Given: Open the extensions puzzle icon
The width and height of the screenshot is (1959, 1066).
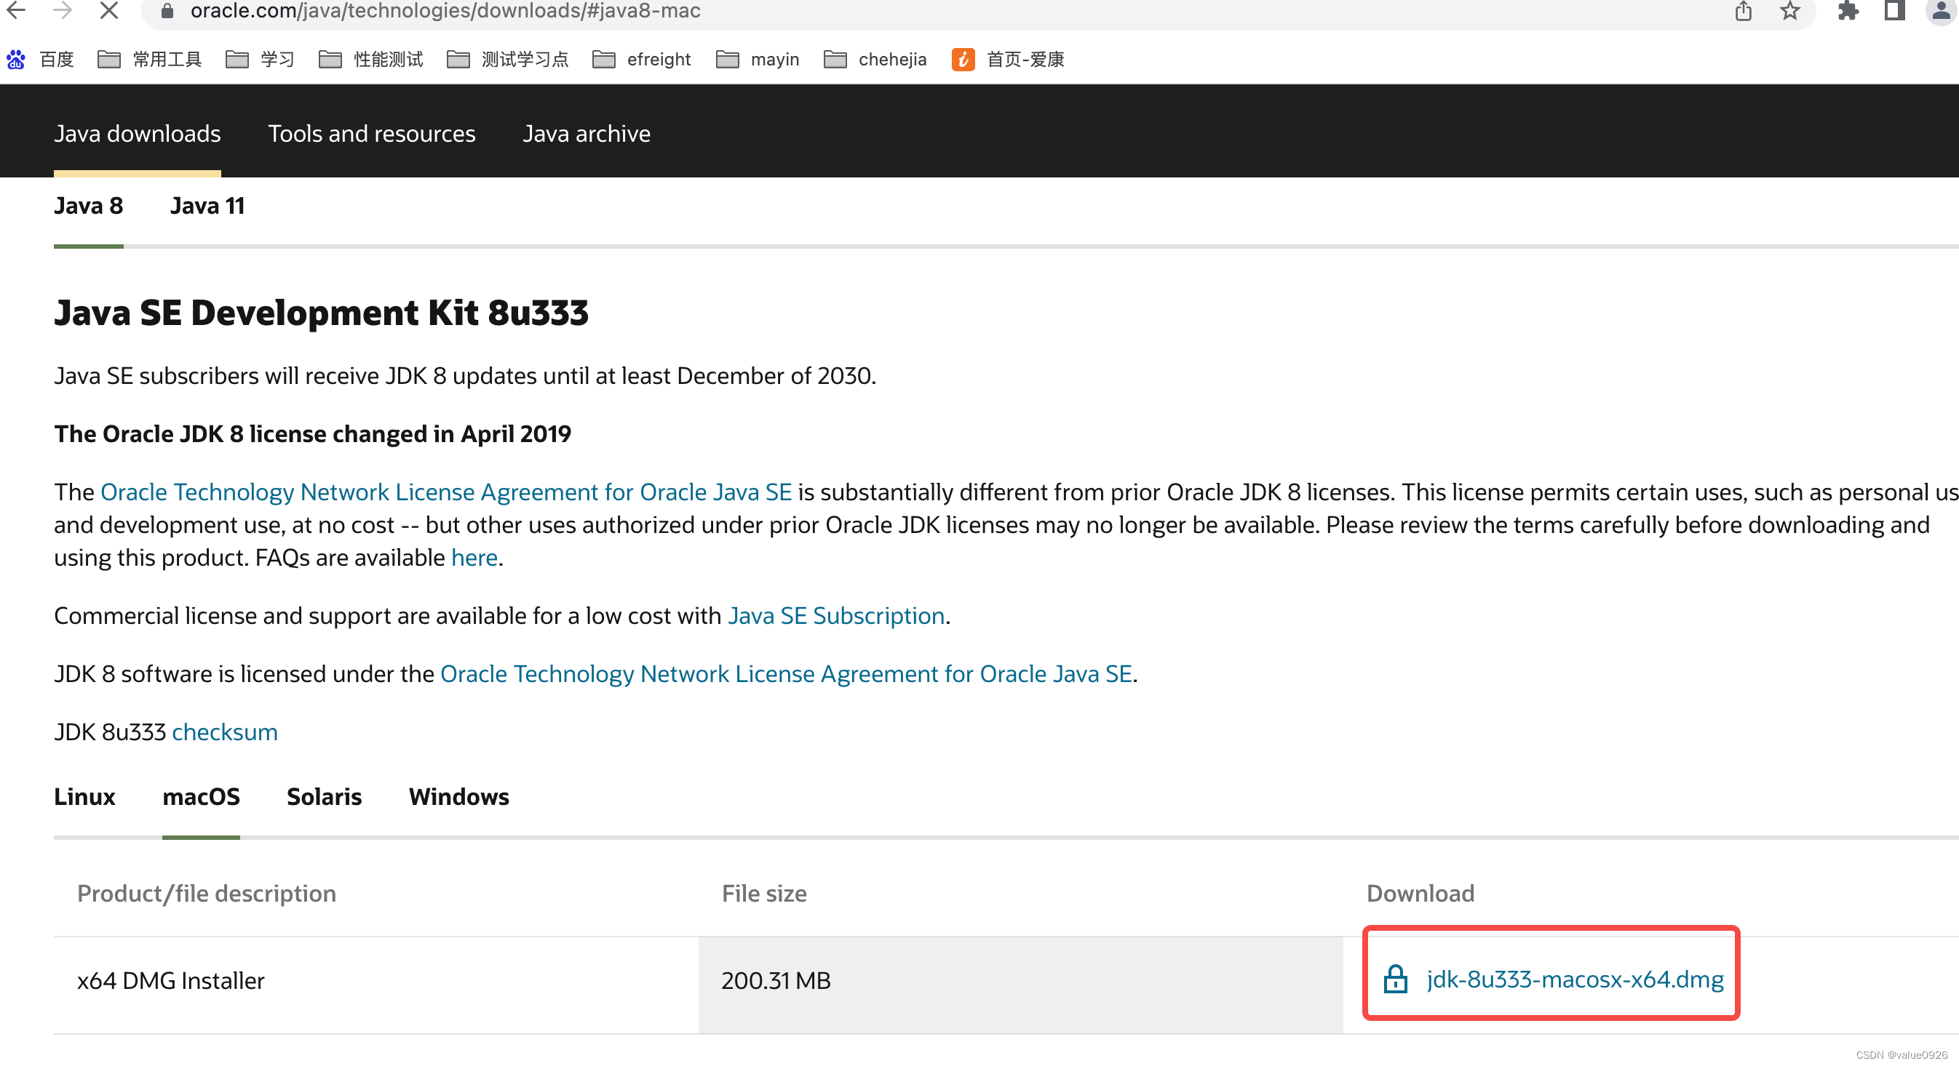Looking at the screenshot, I should click(x=1848, y=11).
